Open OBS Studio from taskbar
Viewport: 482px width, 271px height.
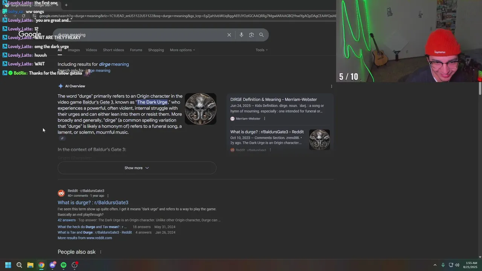tap(75, 265)
